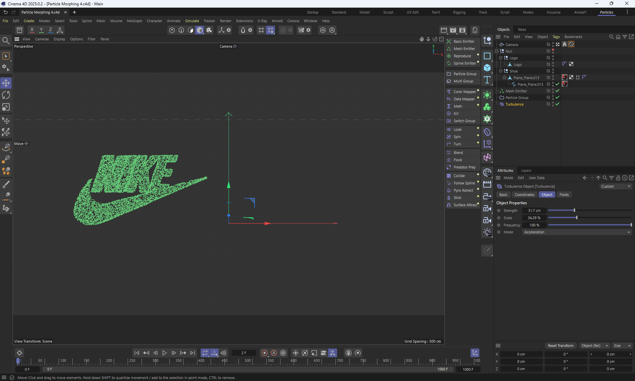Open the Simulate menu
This screenshot has height=381, width=635.
point(192,21)
